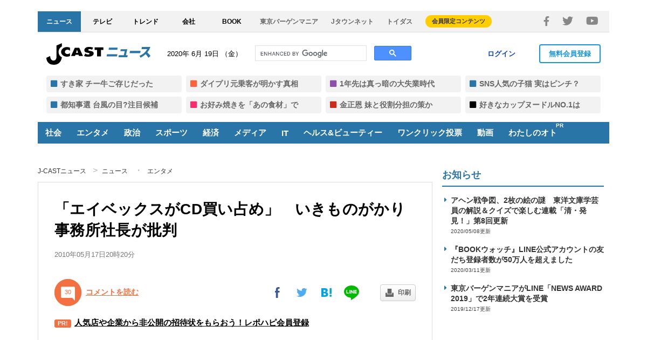The image size is (647, 340).
Task: Share article via green LINE icon
Action: (x=352, y=293)
